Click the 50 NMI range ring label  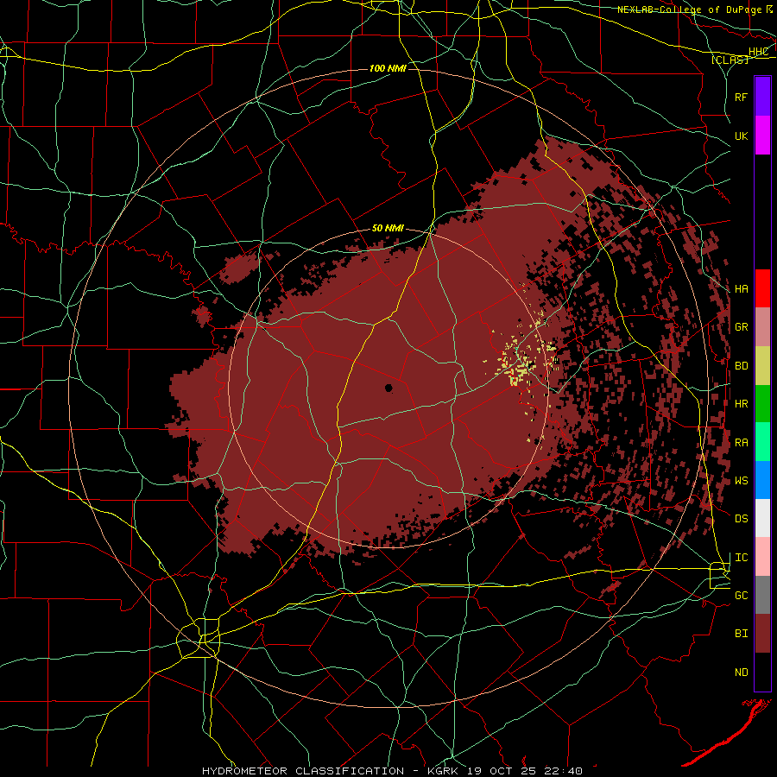pos(388,228)
